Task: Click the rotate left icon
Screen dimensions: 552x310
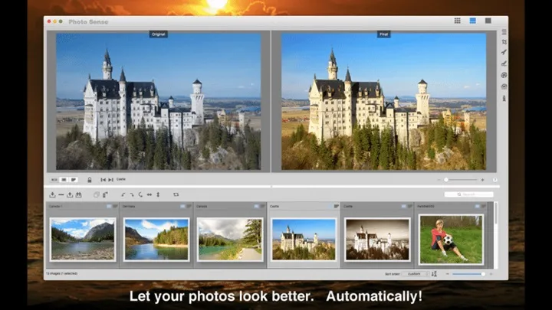Action: point(123,194)
